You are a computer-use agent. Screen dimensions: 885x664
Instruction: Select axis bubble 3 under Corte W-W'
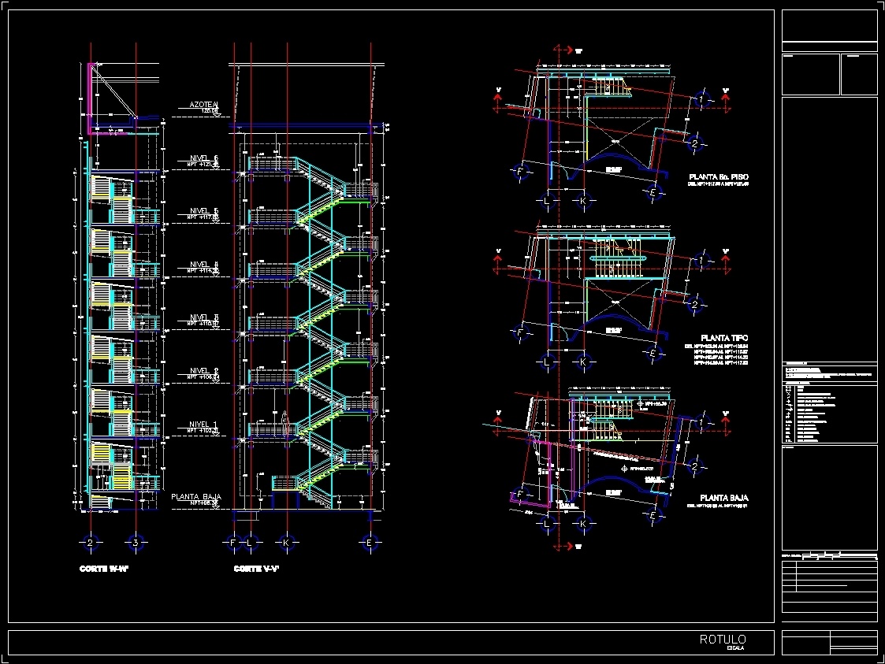[x=136, y=543]
